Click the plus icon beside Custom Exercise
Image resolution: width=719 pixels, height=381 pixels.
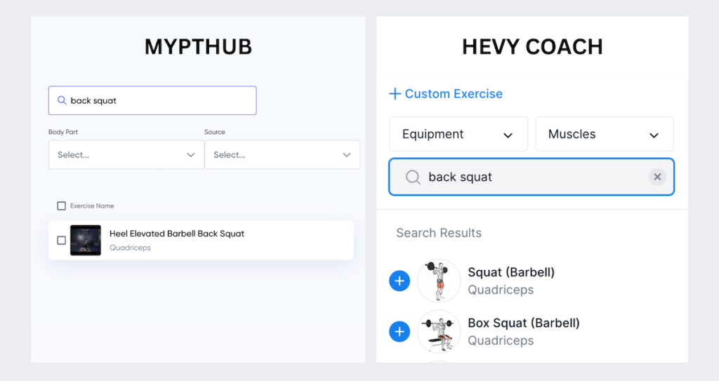pos(395,94)
